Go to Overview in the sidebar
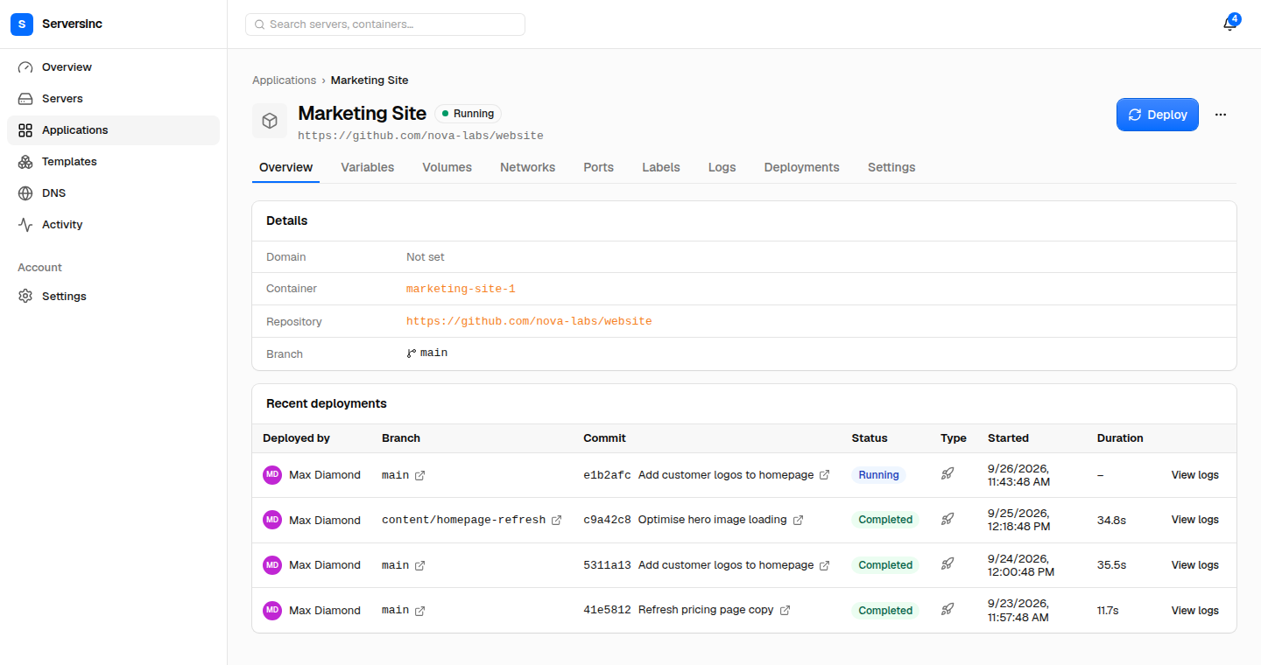This screenshot has width=1261, height=665. tap(113, 67)
